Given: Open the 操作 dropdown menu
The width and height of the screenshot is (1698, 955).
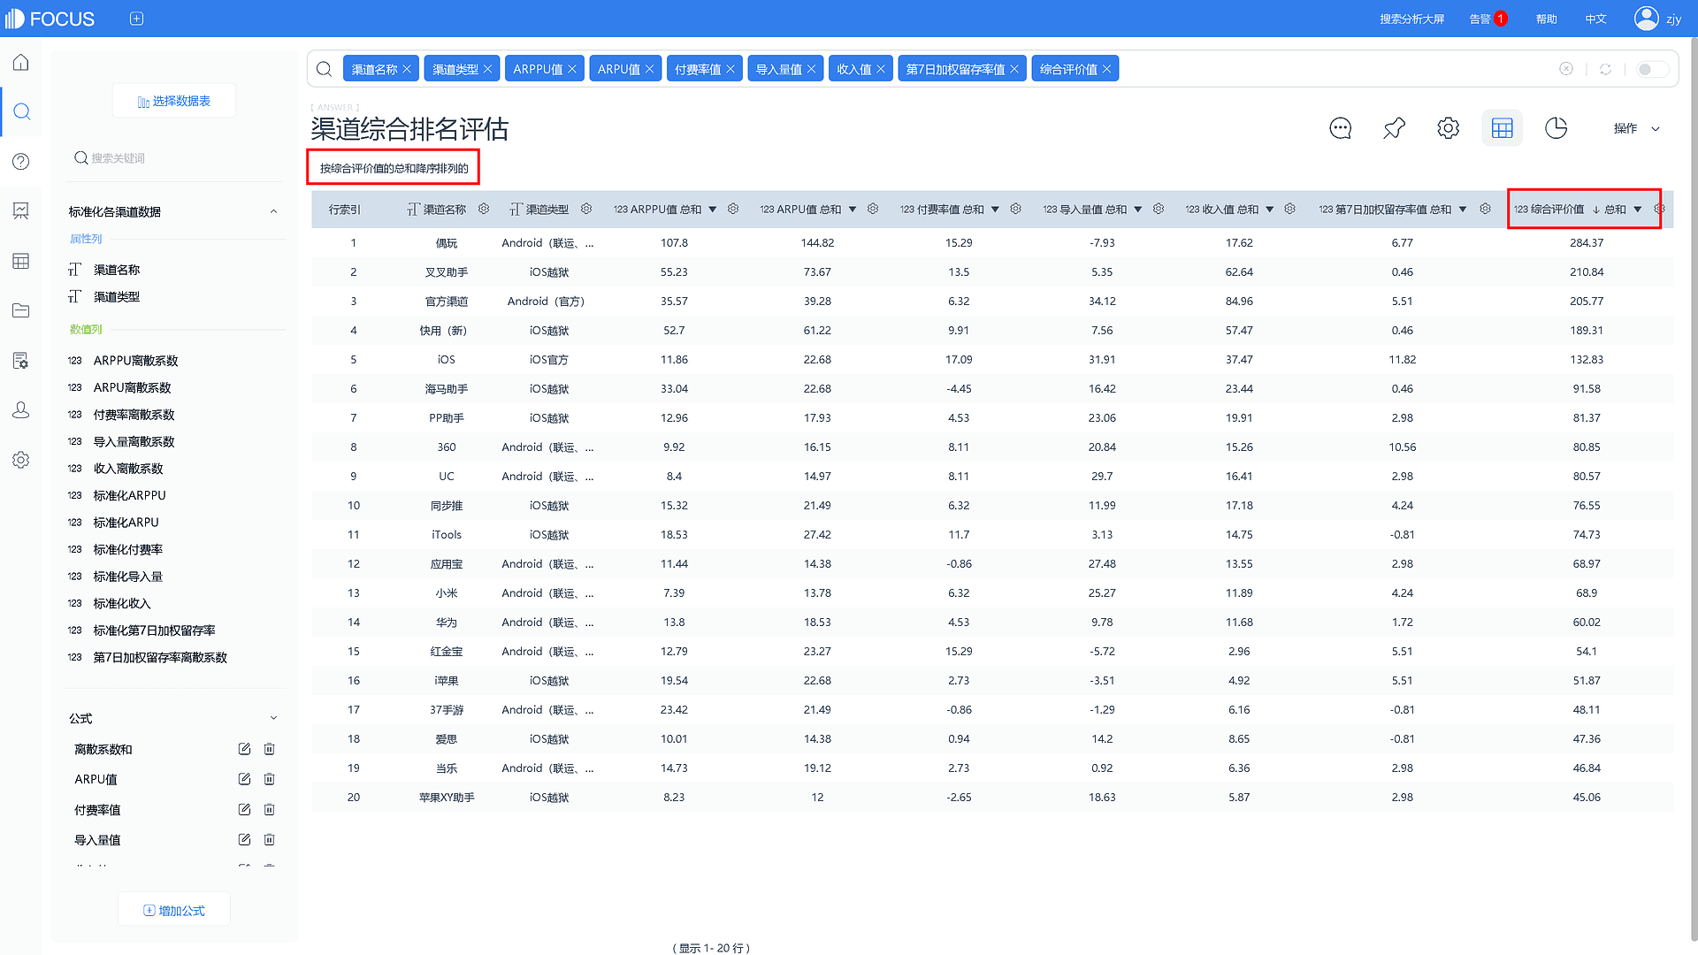Looking at the screenshot, I should pyautogui.click(x=1636, y=128).
